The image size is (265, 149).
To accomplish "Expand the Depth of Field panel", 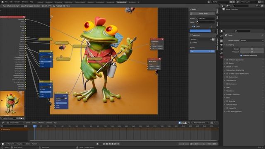I will (x=232, y=67).
